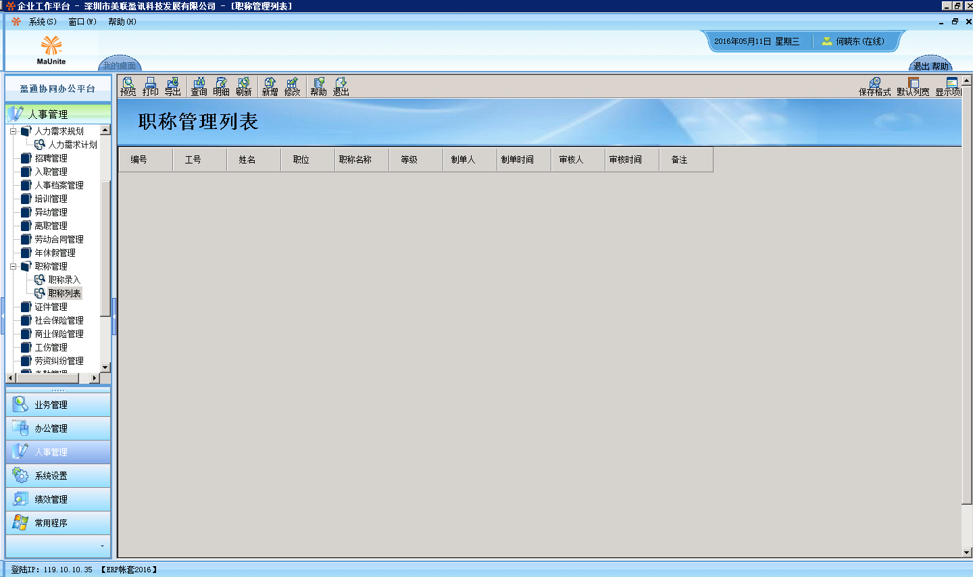Image resolution: width=973 pixels, height=577 pixels.
Task: Click the 打印 print toolbar icon
Action: click(x=151, y=86)
